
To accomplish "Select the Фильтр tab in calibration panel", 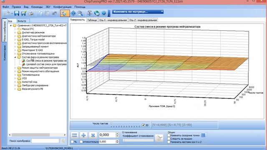I will (22, 21).
